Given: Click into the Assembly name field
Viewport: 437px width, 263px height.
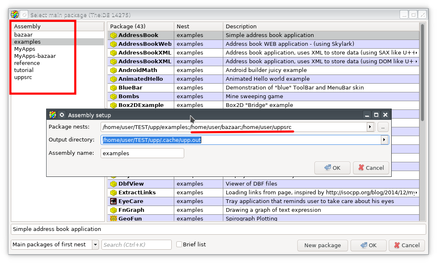Looking at the screenshot, I should point(142,153).
